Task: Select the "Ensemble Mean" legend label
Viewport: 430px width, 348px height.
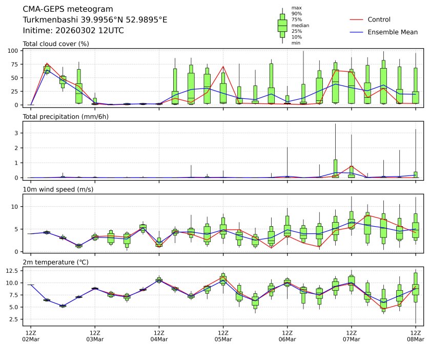Action: (393, 32)
